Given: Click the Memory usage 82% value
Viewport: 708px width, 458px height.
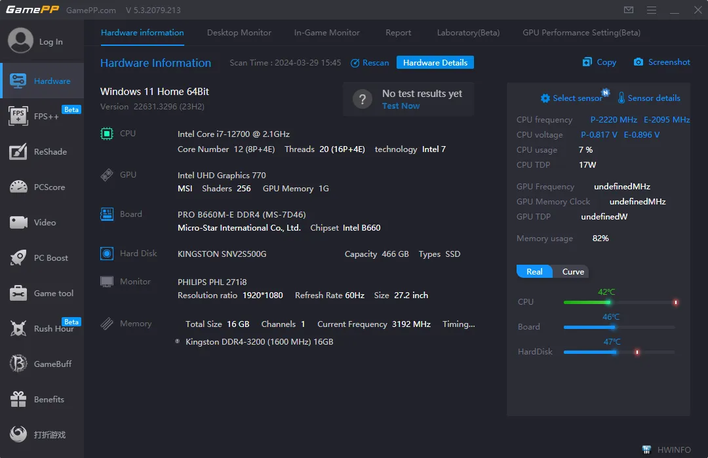Looking at the screenshot, I should 600,239.
